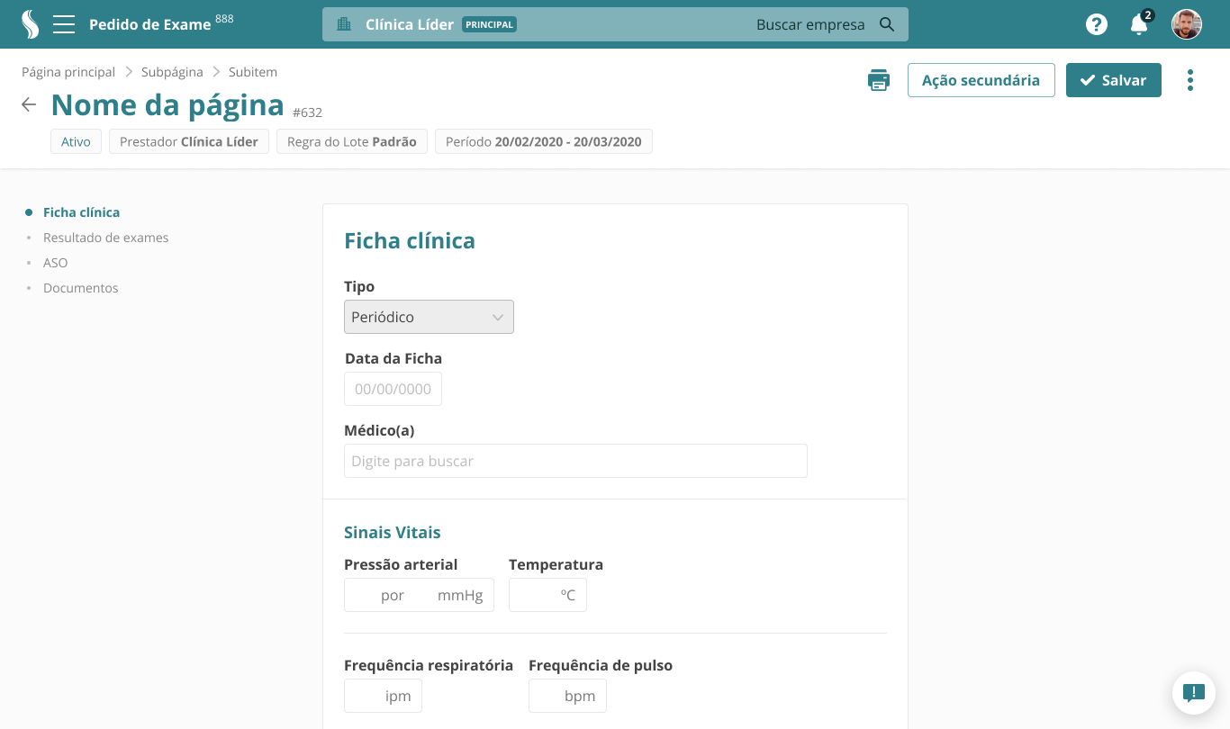Select Ficha clínica in side navigation
The image size is (1230, 729).
[81, 212]
